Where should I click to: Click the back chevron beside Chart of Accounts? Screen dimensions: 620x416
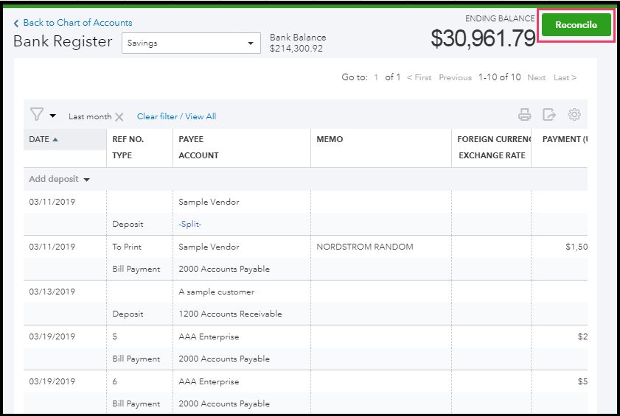pos(17,24)
